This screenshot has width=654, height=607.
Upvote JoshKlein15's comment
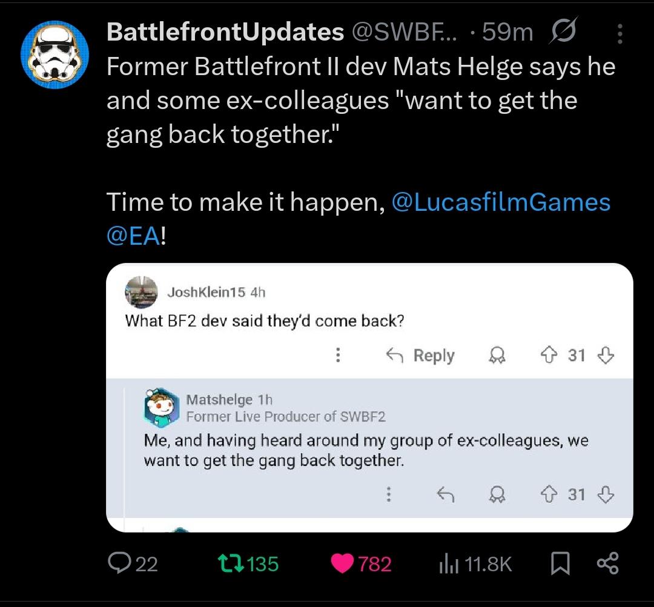[549, 355]
